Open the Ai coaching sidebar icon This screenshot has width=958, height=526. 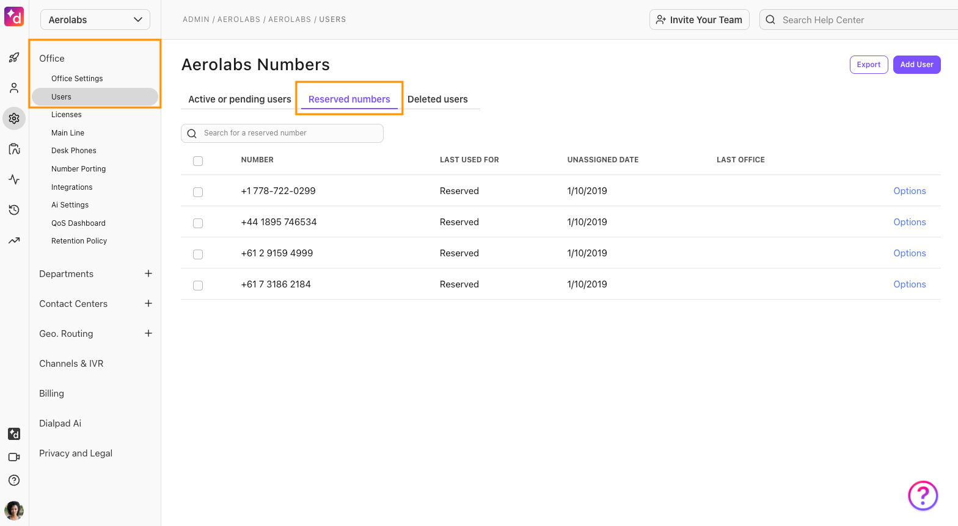click(x=14, y=149)
